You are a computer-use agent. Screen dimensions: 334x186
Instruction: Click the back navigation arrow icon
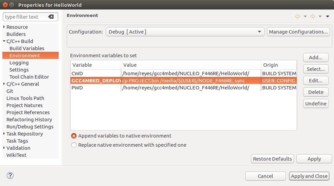(298, 16)
